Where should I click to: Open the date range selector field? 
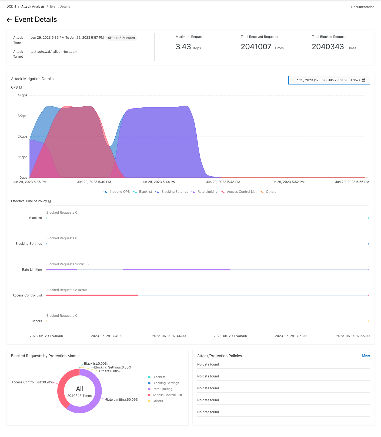[329, 80]
